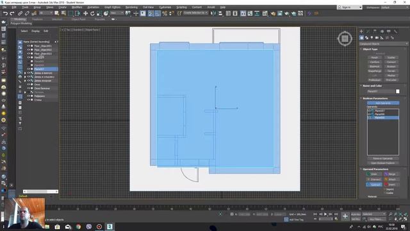This screenshot has width=410, height=231.
Task: Click the Sign In button
Action: tap(350, 7)
